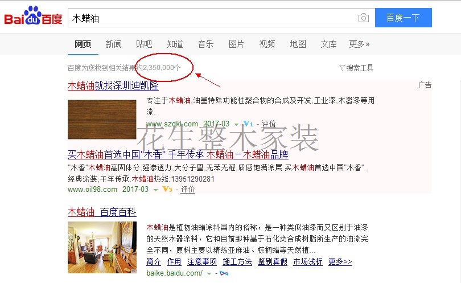Screen dimensions: 461x283
Task: Switch to the 图片 tab
Action: click(236, 44)
